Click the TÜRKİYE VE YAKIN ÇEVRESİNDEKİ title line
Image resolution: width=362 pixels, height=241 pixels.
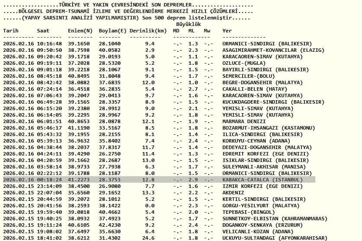point(128,5)
